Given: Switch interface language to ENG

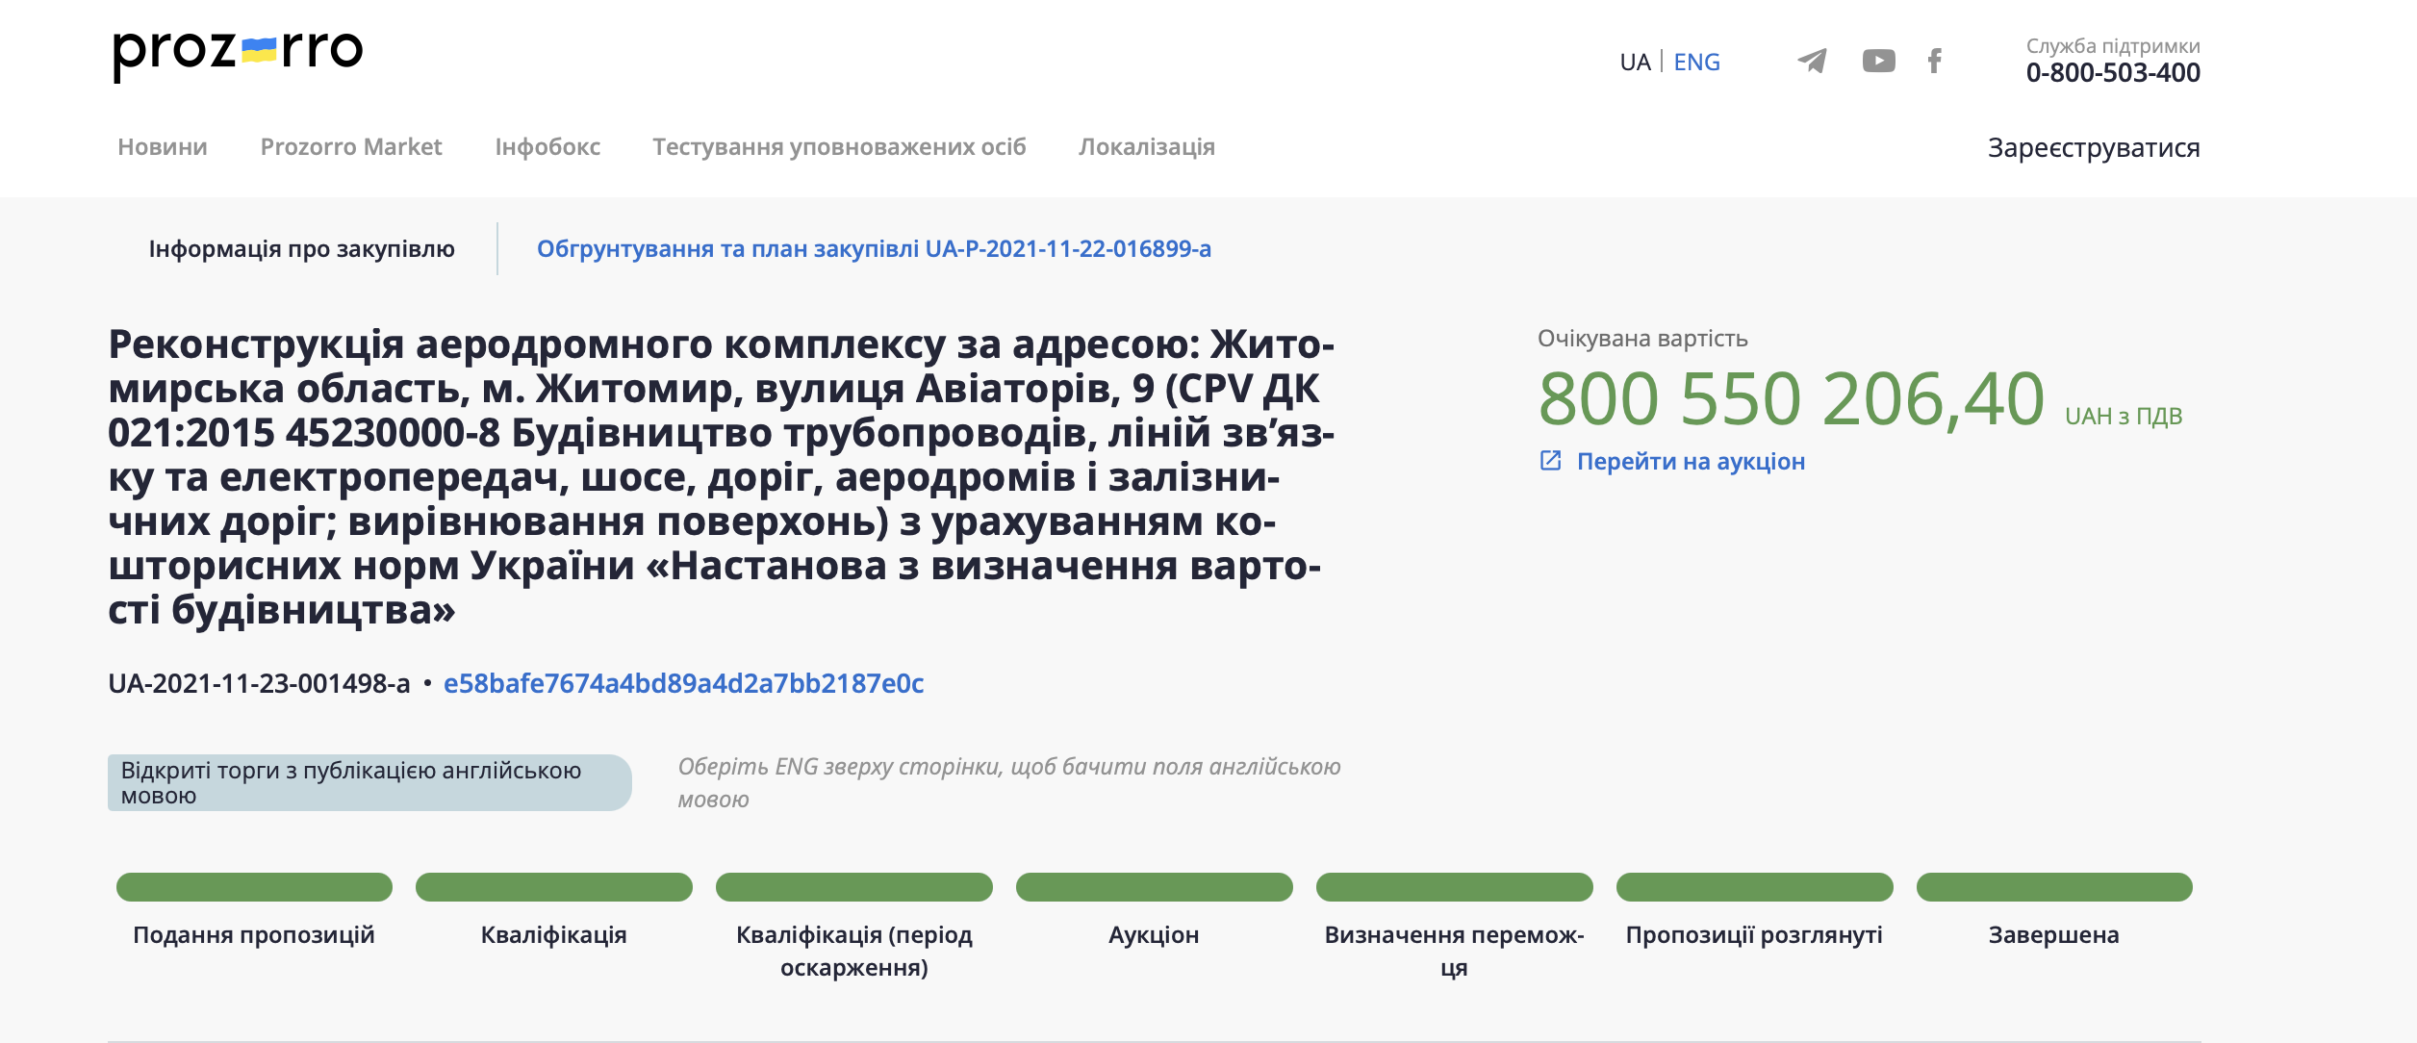Looking at the screenshot, I should click(x=1697, y=61).
